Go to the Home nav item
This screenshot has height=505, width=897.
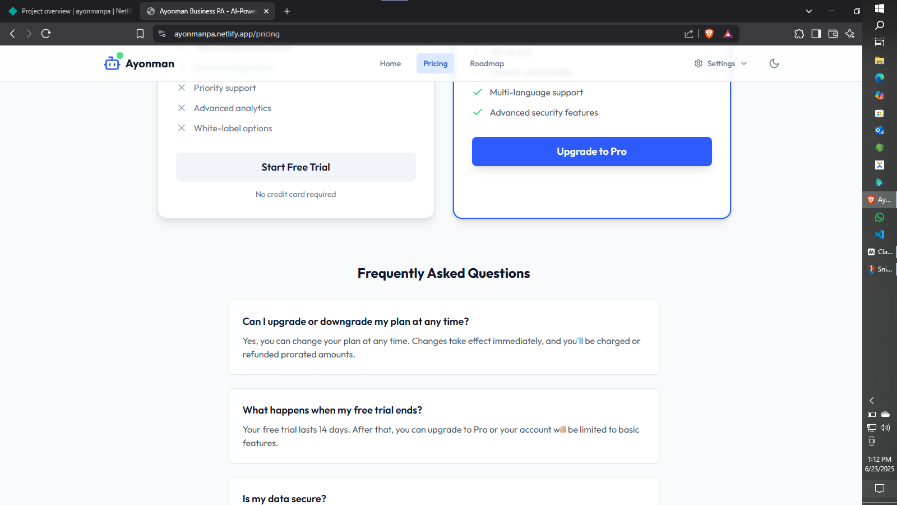point(390,63)
